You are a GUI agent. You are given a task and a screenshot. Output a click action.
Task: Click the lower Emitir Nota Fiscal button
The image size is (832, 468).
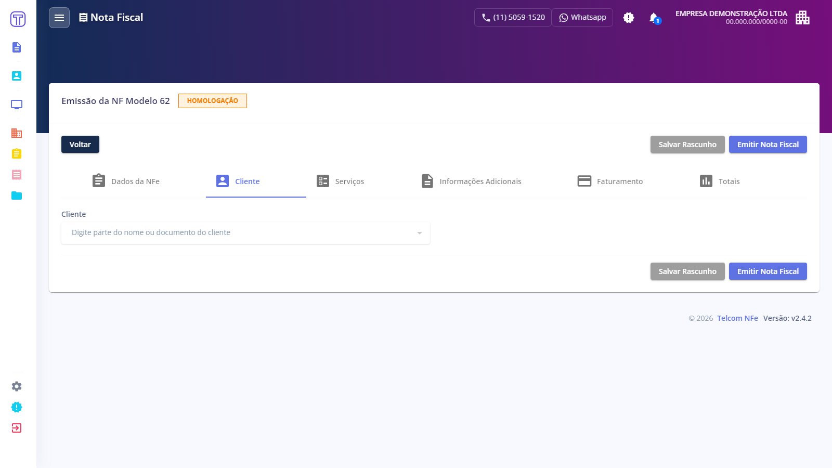(x=768, y=271)
